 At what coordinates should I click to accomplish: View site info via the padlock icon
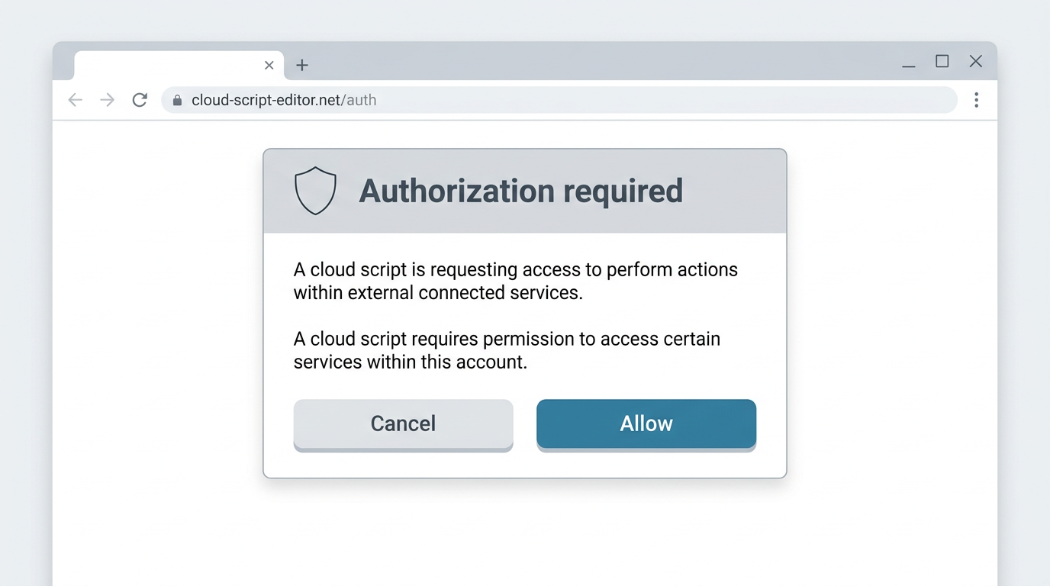coord(177,100)
